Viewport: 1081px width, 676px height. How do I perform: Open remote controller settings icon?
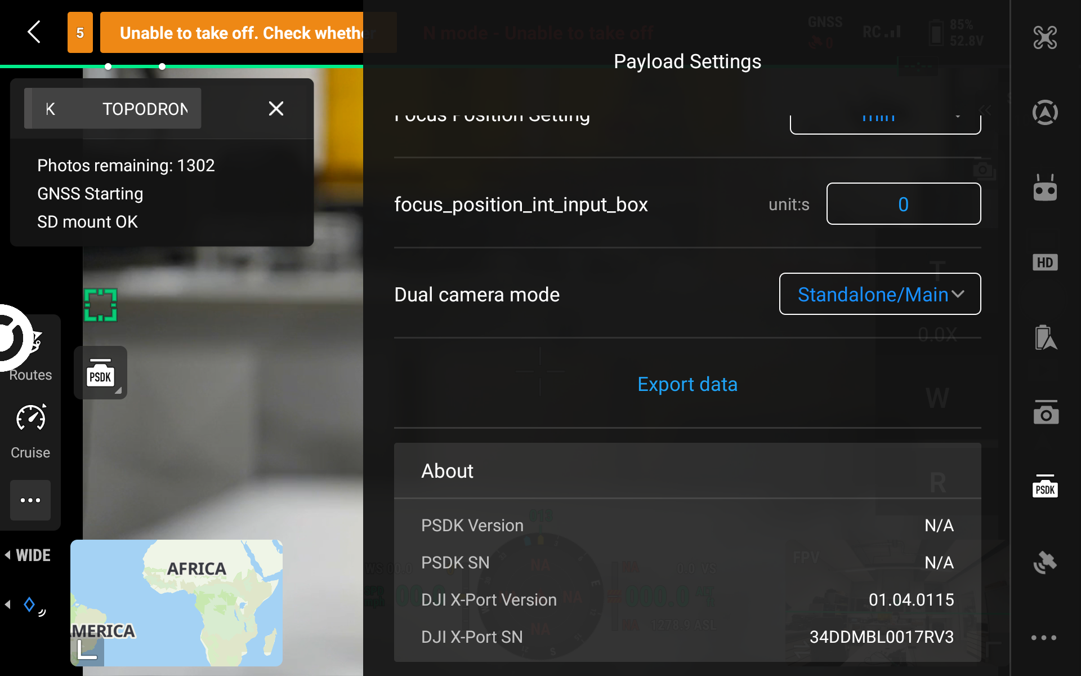pos(1045,188)
